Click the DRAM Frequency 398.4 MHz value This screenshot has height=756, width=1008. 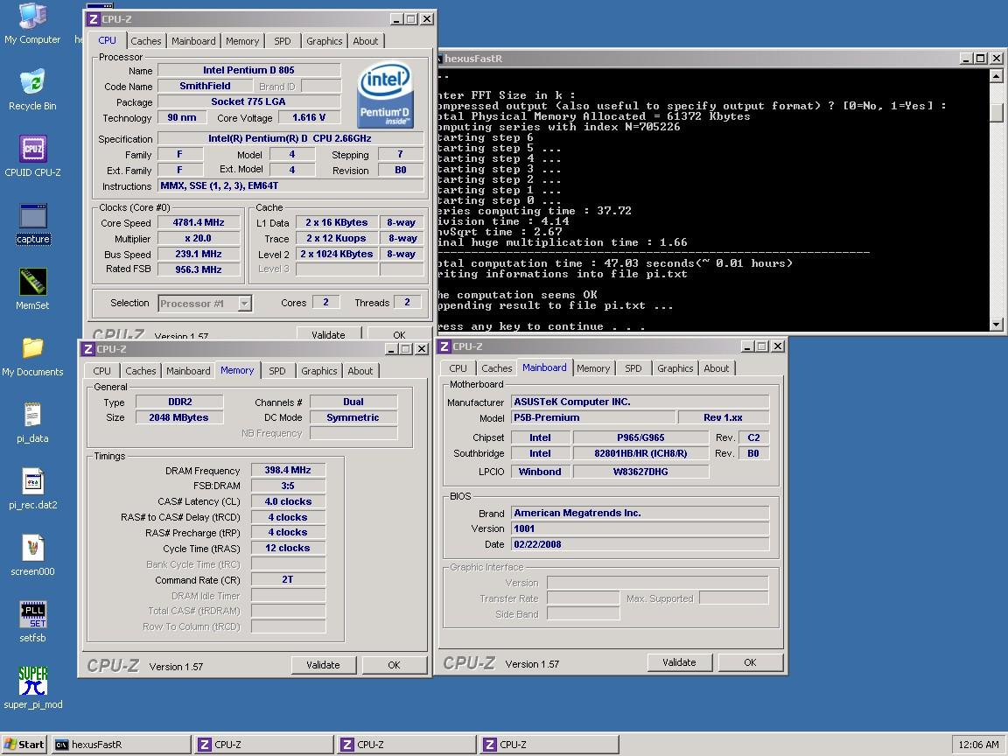click(x=288, y=470)
